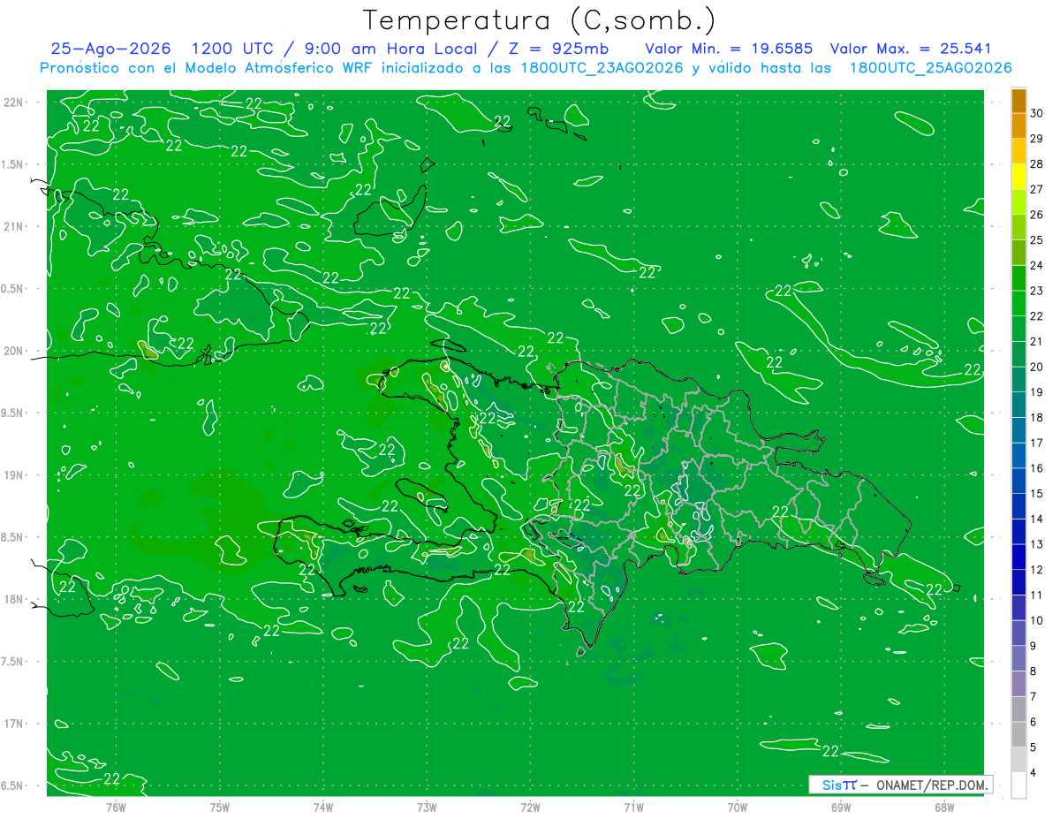The width and height of the screenshot is (1060, 819).
Task: Click the colorbar legend value '16'
Action: pyautogui.click(x=1037, y=468)
